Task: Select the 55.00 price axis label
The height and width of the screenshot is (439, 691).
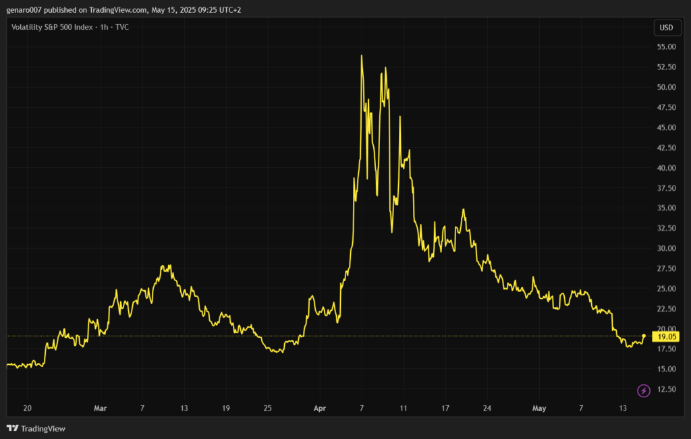Action: point(666,47)
